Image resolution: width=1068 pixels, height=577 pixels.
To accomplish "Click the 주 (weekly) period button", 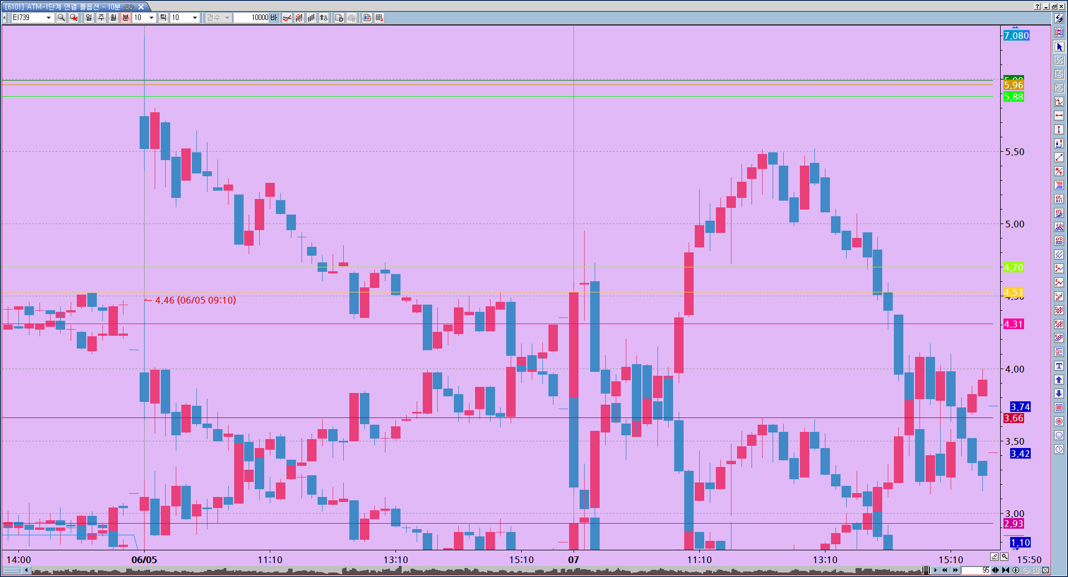I will [x=101, y=18].
